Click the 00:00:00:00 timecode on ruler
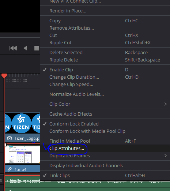This screenshot has height=191, width=170. pos(16,80)
